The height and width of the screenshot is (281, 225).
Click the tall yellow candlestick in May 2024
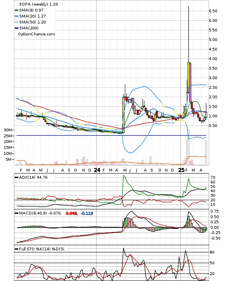coord(124,115)
